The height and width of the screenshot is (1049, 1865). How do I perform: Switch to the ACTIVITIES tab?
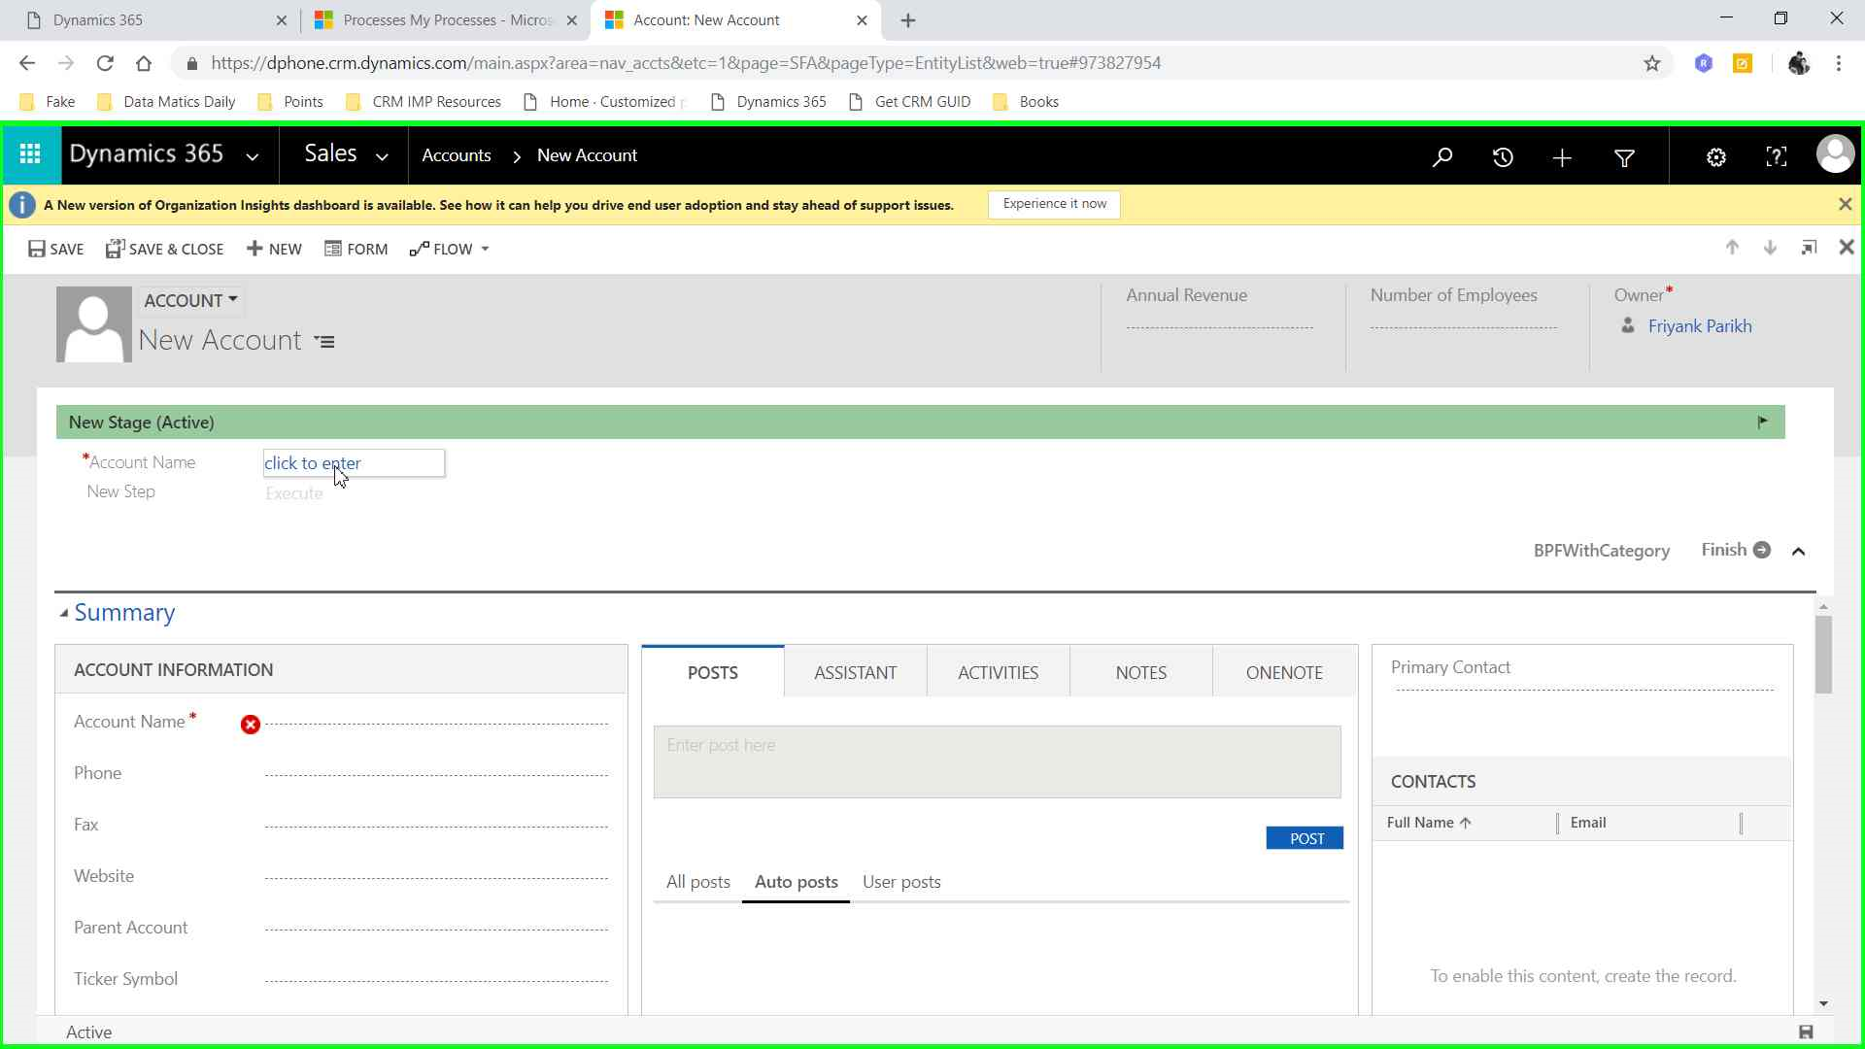coord(998,672)
